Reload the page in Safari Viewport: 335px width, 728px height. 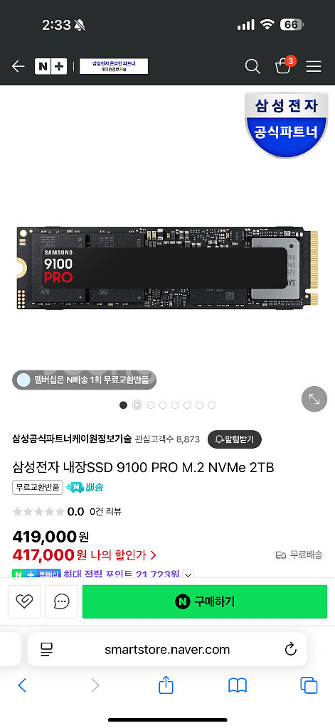click(290, 649)
